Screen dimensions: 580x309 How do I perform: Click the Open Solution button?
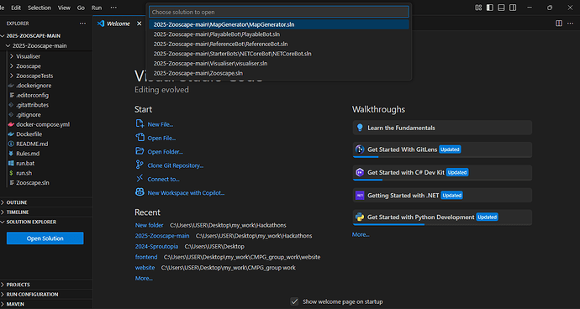(45, 238)
